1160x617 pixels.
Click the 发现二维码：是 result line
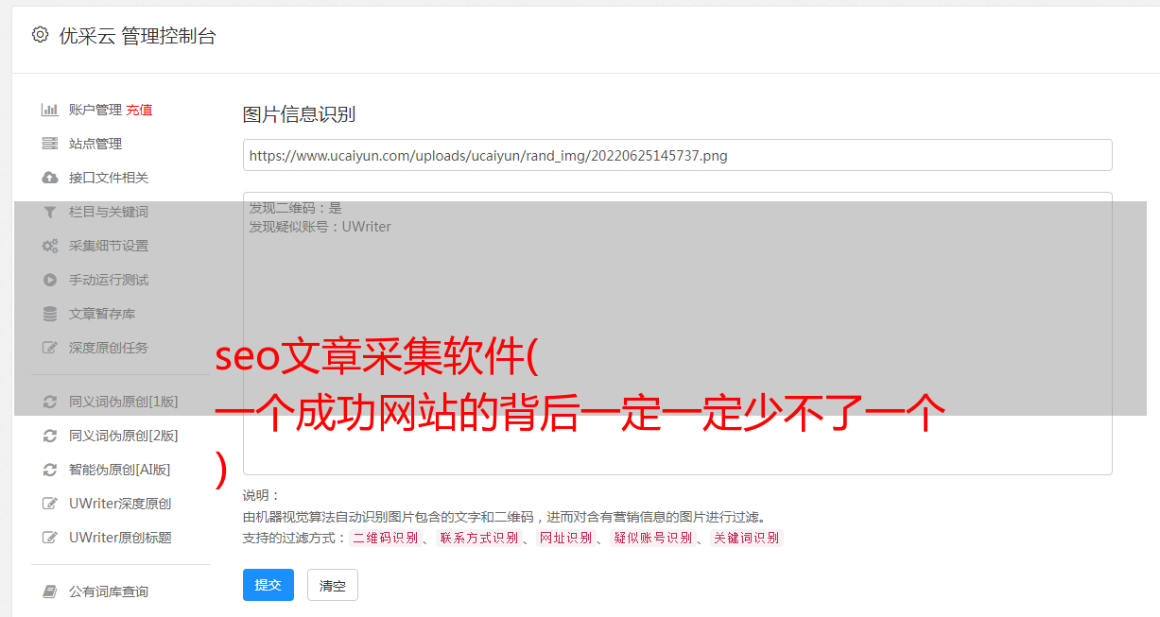(x=295, y=208)
